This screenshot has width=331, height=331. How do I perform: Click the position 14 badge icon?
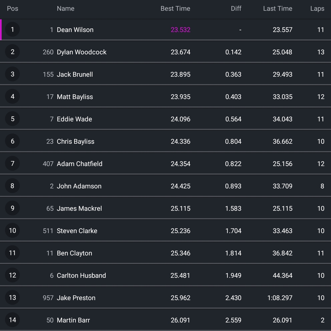pyautogui.click(x=12, y=320)
